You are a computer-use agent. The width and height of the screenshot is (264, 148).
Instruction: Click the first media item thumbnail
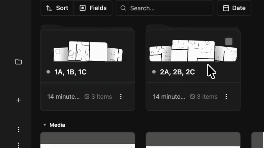click(87, 140)
